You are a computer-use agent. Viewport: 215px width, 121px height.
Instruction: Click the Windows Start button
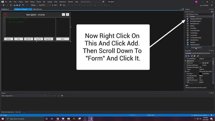click(3, 119)
